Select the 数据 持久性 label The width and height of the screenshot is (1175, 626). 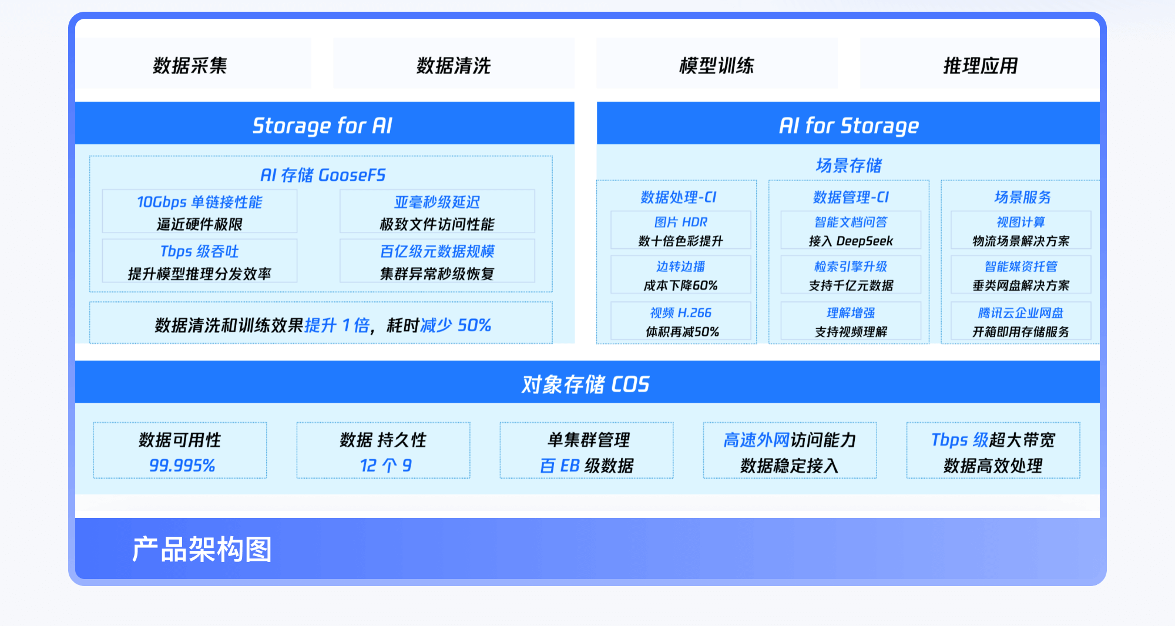[x=383, y=440]
